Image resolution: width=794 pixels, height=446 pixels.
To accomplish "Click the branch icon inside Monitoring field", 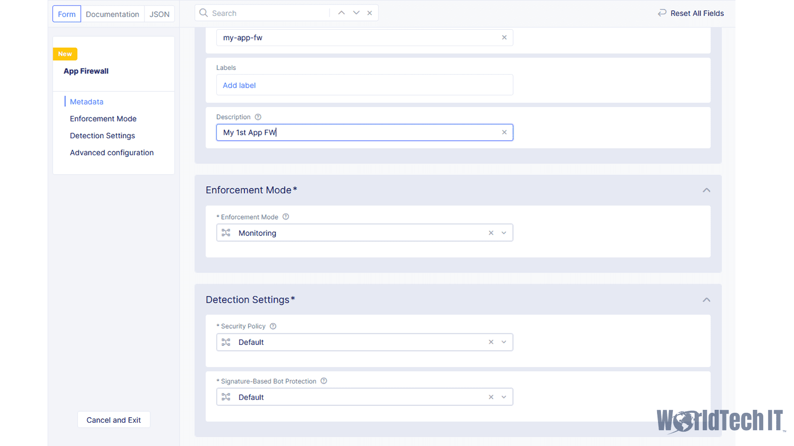I will 226,232.
